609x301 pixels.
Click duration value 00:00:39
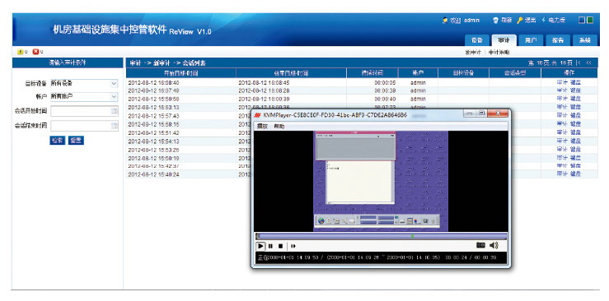coord(385,90)
